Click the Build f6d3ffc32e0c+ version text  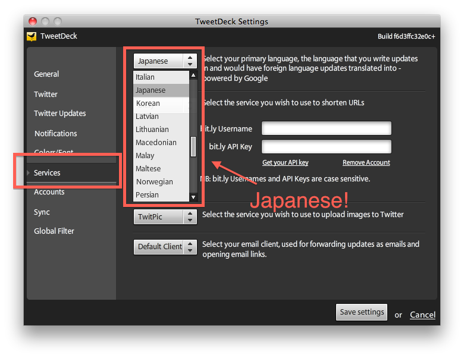click(x=406, y=36)
